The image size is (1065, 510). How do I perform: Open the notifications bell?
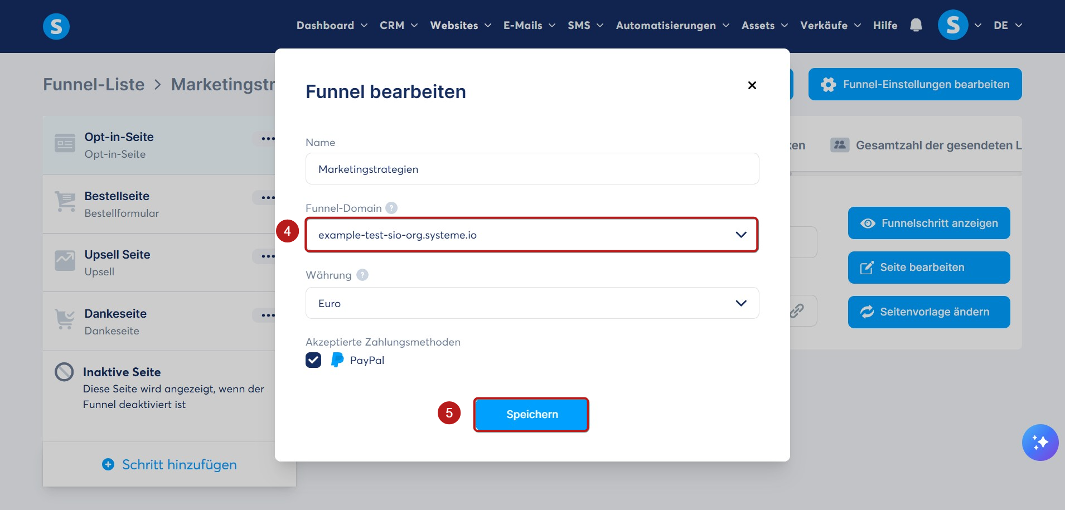916,25
